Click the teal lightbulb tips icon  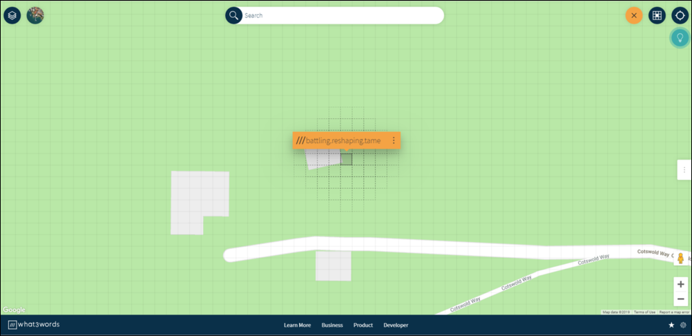[x=680, y=38]
